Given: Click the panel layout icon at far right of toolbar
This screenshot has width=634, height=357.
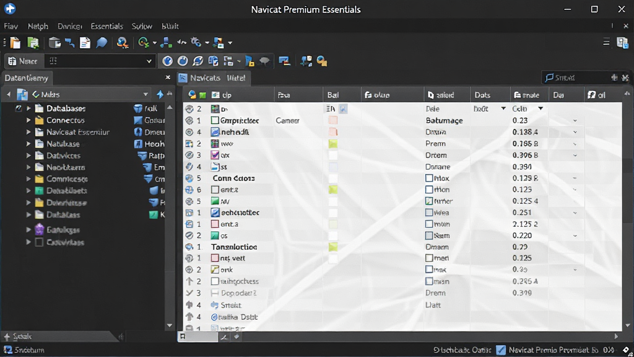Looking at the screenshot, I should coord(622,42).
